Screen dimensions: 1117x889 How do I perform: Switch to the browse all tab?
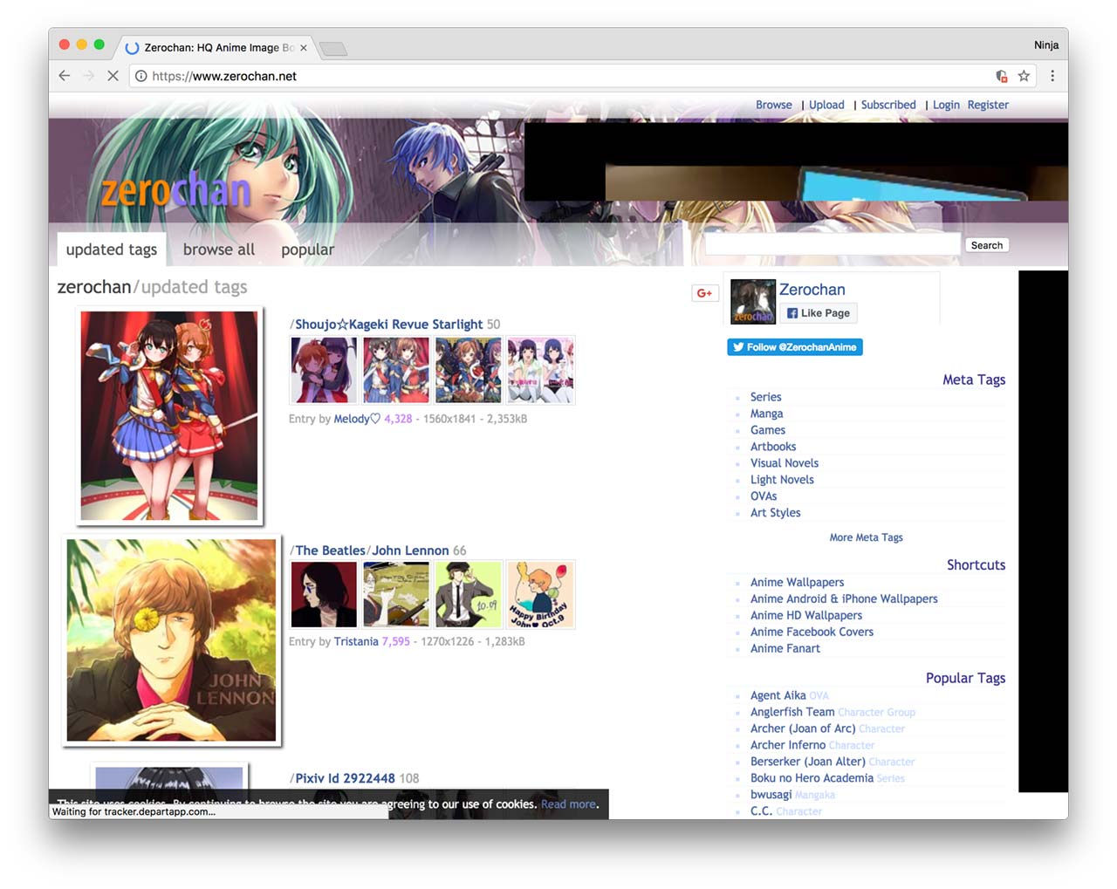click(x=219, y=250)
